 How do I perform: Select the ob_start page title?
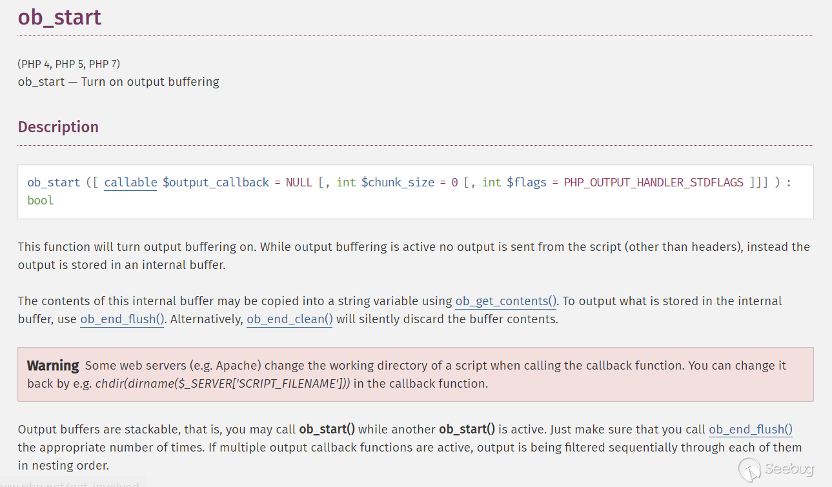(x=59, y=17)
